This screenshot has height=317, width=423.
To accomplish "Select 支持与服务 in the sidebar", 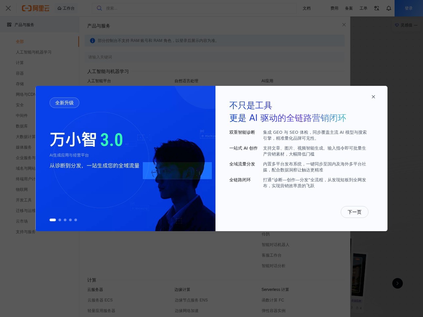I will (x=25, y=232).
